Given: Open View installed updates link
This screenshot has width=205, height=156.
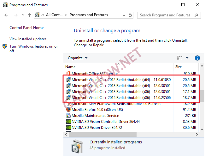Looking at the screenshot, I should click(x=28, y=39).
